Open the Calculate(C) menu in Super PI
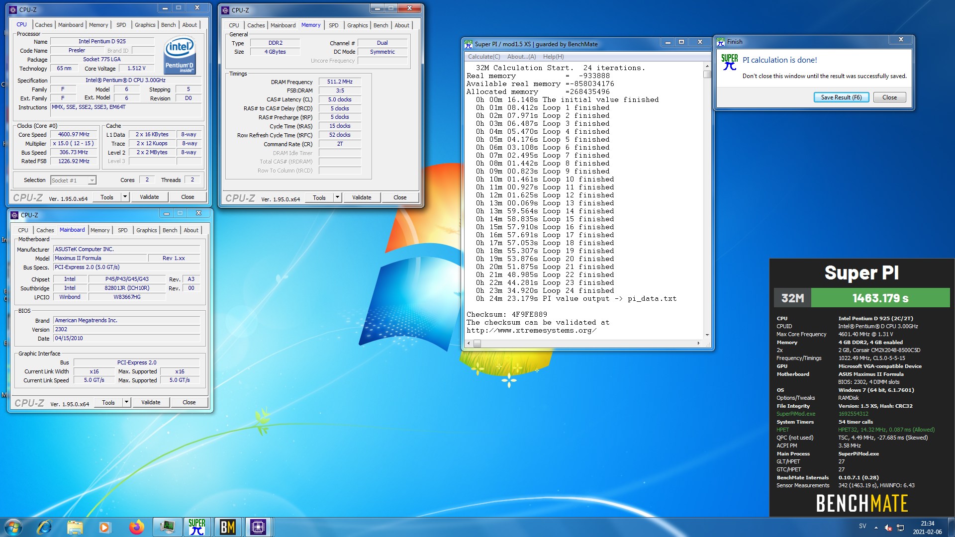955x537 pixels. [484, 57]
